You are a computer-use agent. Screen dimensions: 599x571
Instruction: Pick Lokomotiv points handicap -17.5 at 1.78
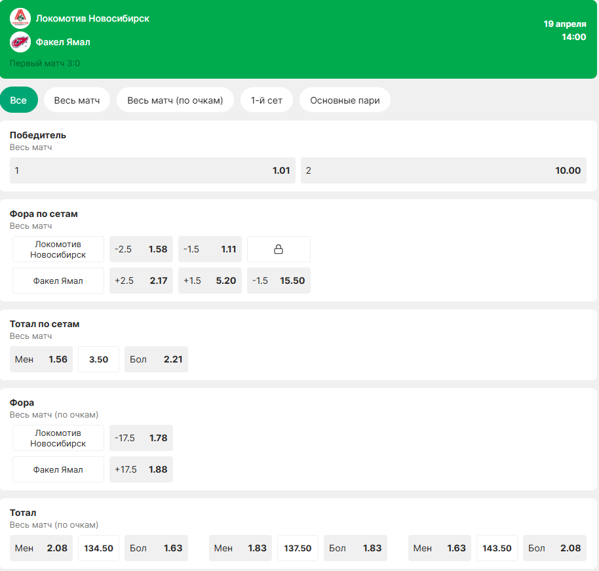point(141,438)
